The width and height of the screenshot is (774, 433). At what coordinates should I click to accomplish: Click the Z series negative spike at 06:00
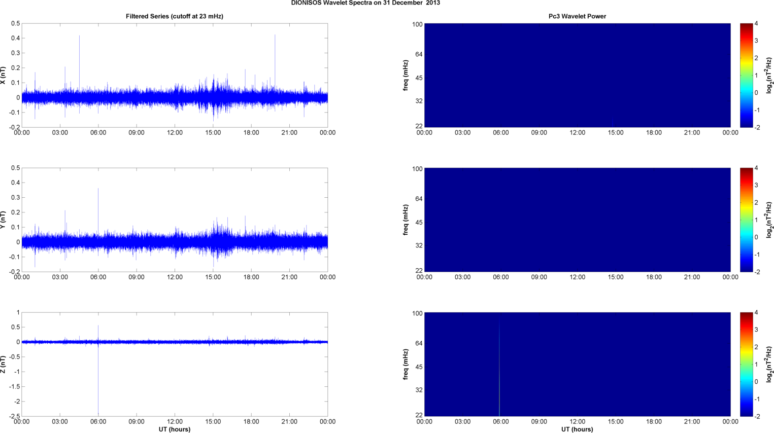click(98, 380)
